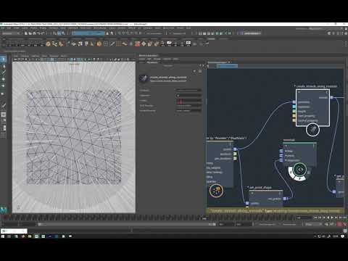
Task: Click output port of set_point_shape node
Action: click(x=285, y=199)
